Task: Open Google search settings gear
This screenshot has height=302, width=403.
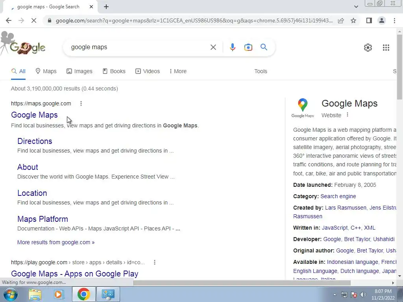Action: (368, 48)
